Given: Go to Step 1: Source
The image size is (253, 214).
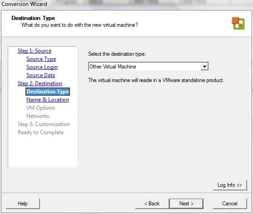Looking at the screenshot, I should (35, 51).
